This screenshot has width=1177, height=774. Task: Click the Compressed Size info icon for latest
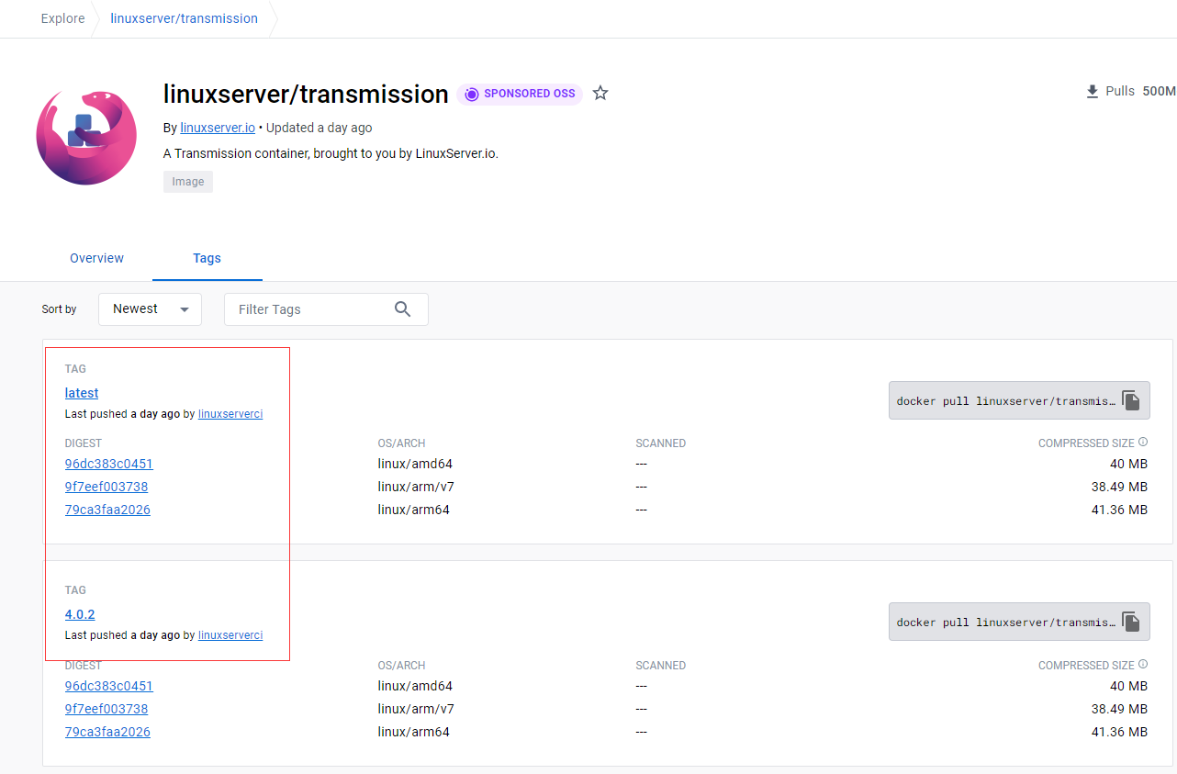[x=1143, y=443]
